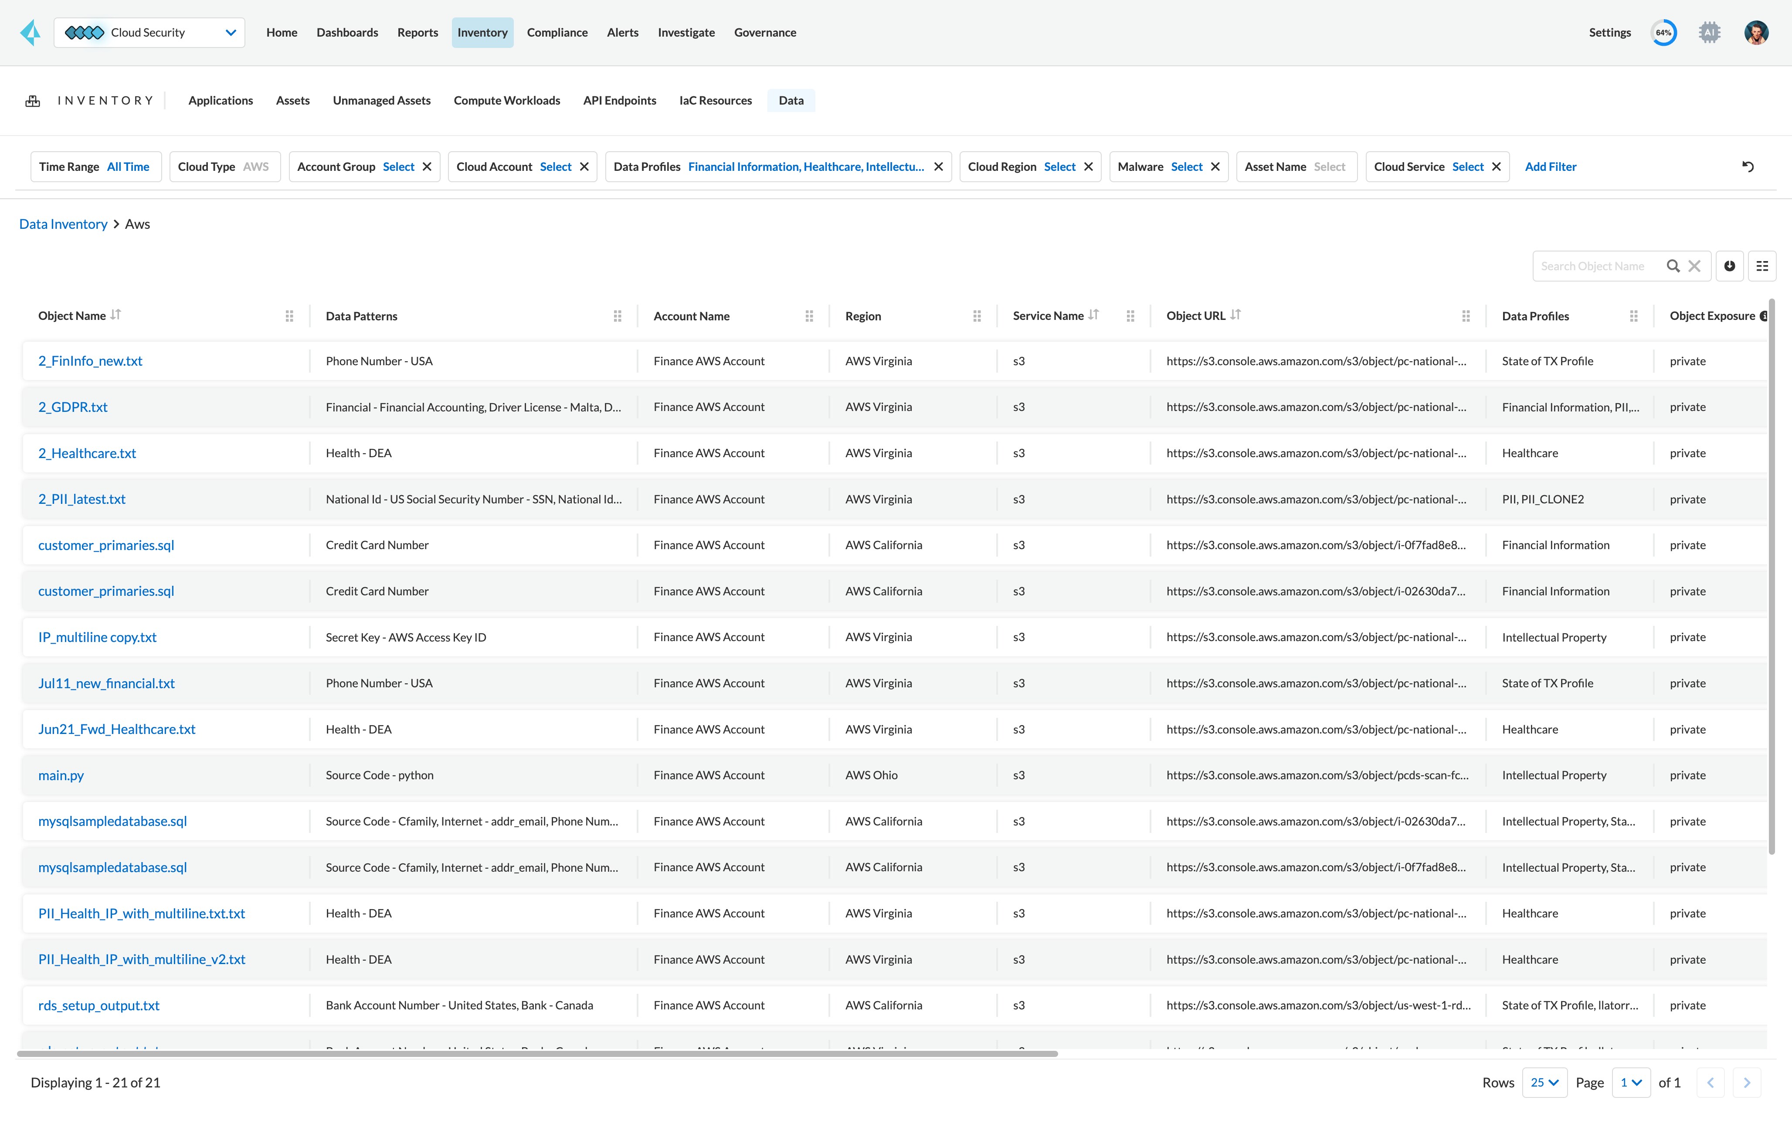Open the 64% progress ring indicator
Viewport: 1792px width, 1121px height.
1663,33
